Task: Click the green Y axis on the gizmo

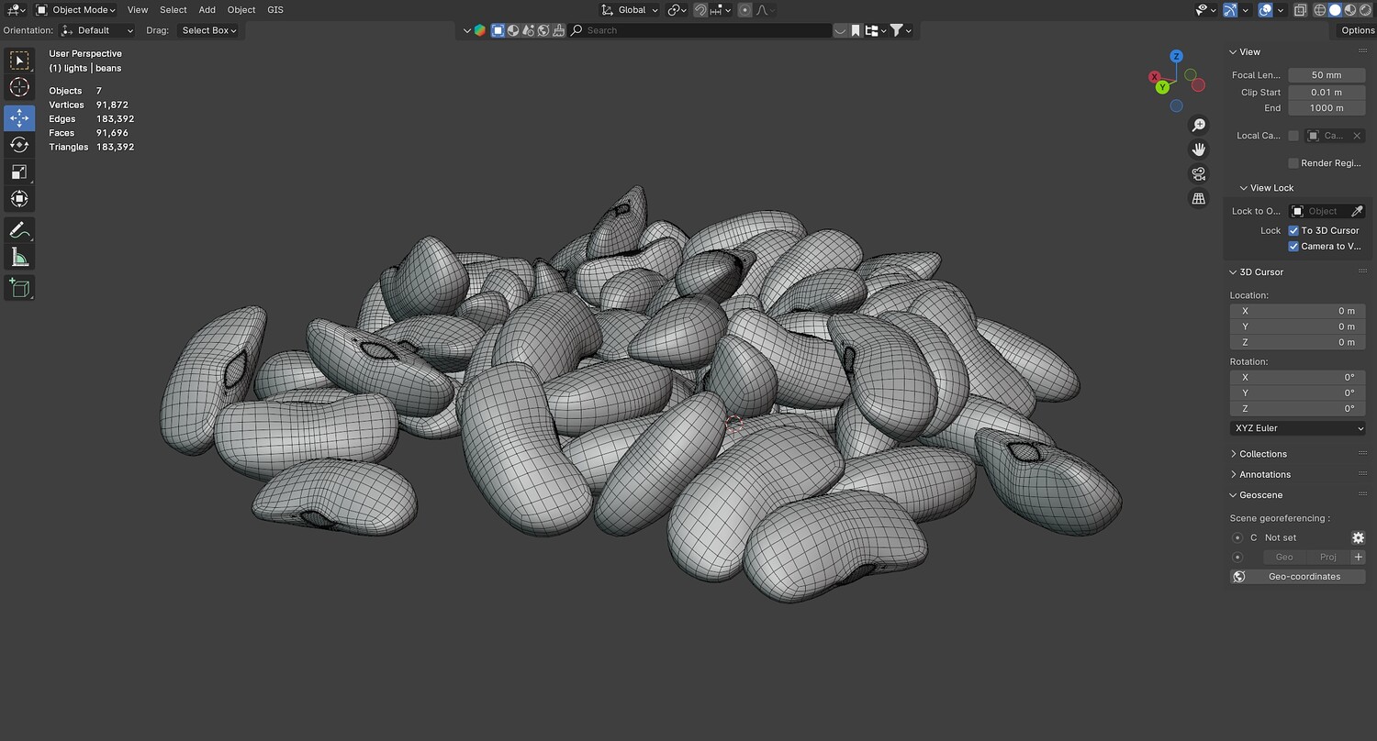Action: coord(1163,87)
